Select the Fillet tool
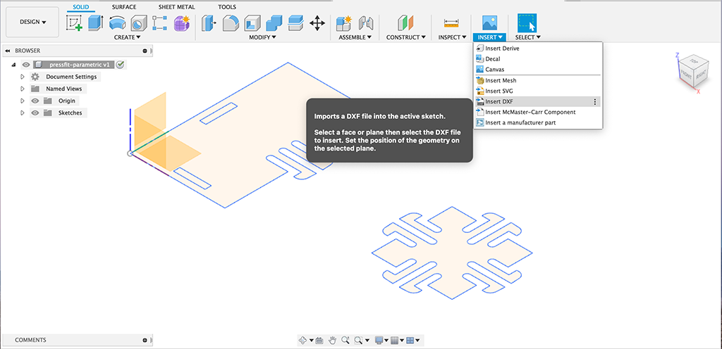This screenshot has width=722, height=349. coord(231,23)
